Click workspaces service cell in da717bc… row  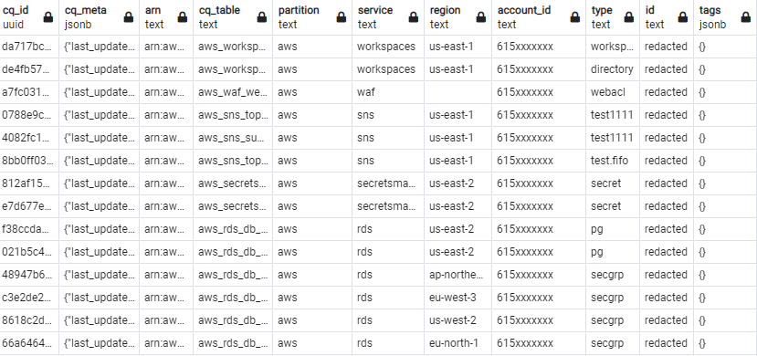388,47
